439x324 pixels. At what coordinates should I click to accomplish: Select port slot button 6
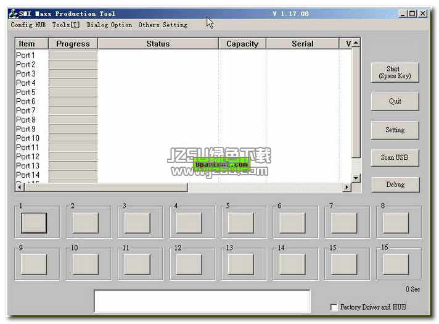pos(292,223)
